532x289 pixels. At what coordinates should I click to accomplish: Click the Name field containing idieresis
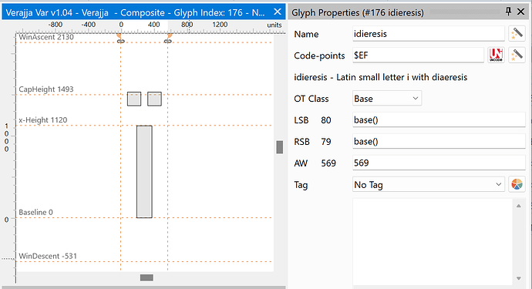(x=429, y=34)
